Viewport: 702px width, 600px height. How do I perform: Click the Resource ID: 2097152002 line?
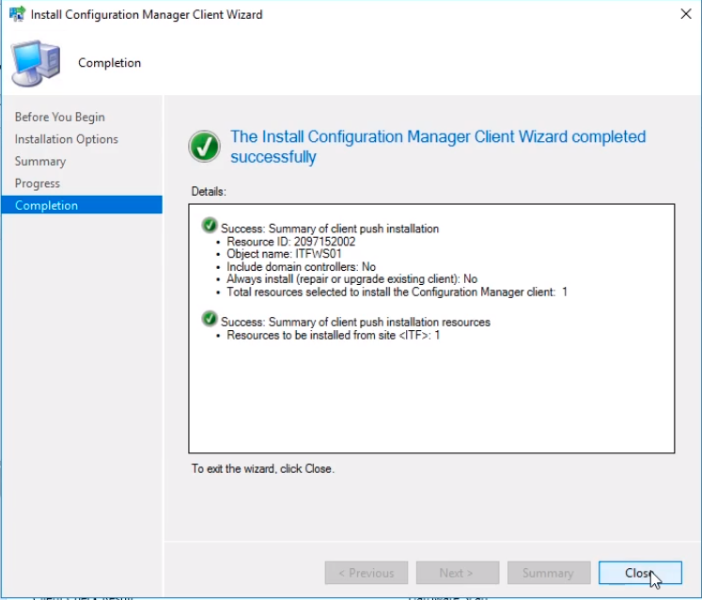(x=290, y=242)
